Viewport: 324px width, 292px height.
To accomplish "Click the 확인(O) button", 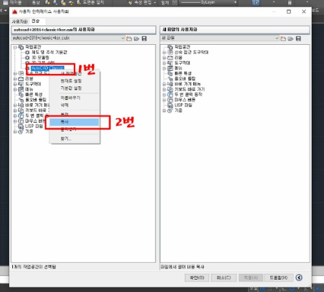I will click(x=197, y=278).
